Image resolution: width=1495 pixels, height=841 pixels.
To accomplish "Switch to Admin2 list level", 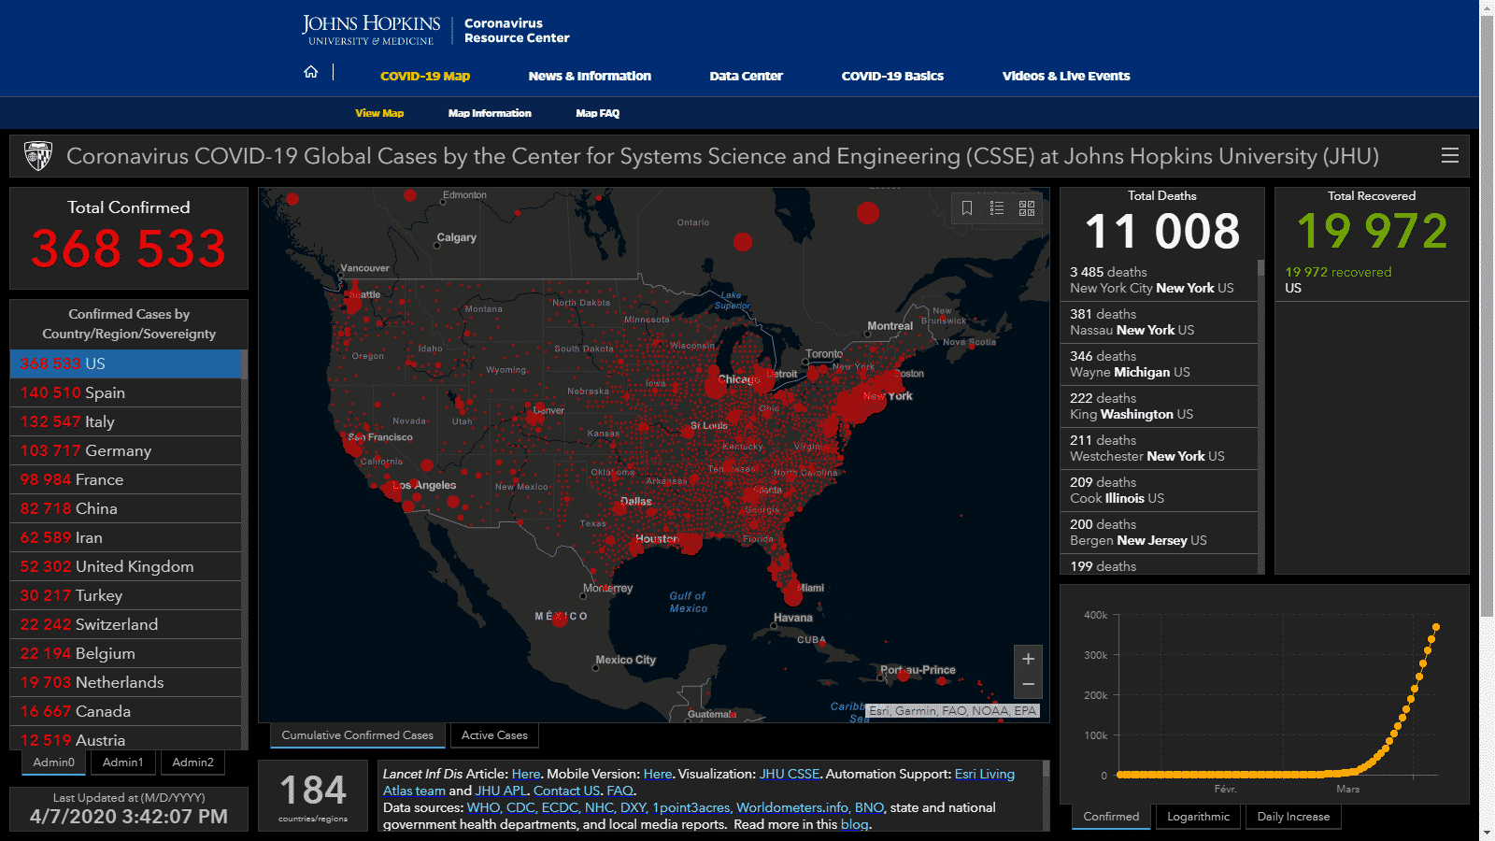I will pos(192,763).
